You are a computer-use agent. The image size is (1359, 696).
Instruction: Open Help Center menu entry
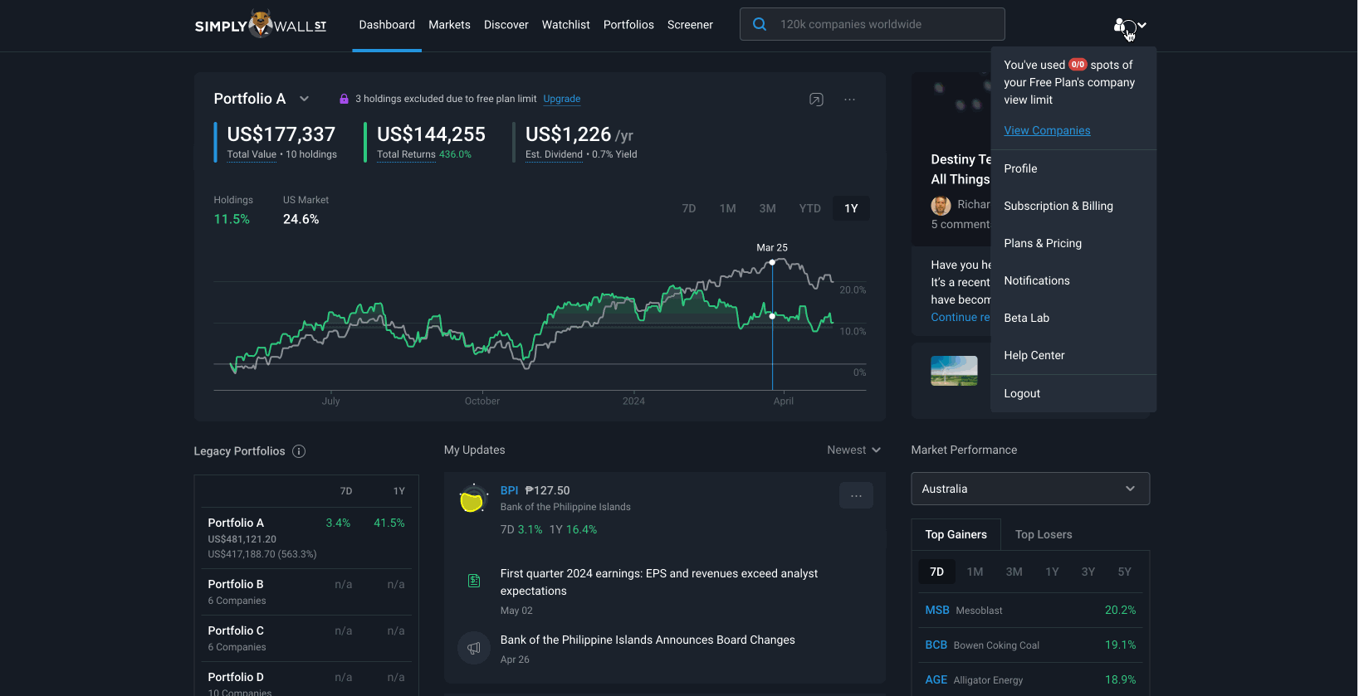pos(1073,355)
